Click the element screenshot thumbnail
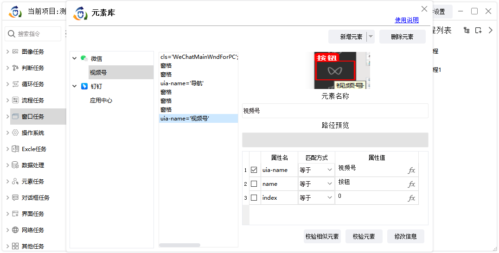Screen dimensions: 499x253 pyautogui.click(x=342, y=70)
